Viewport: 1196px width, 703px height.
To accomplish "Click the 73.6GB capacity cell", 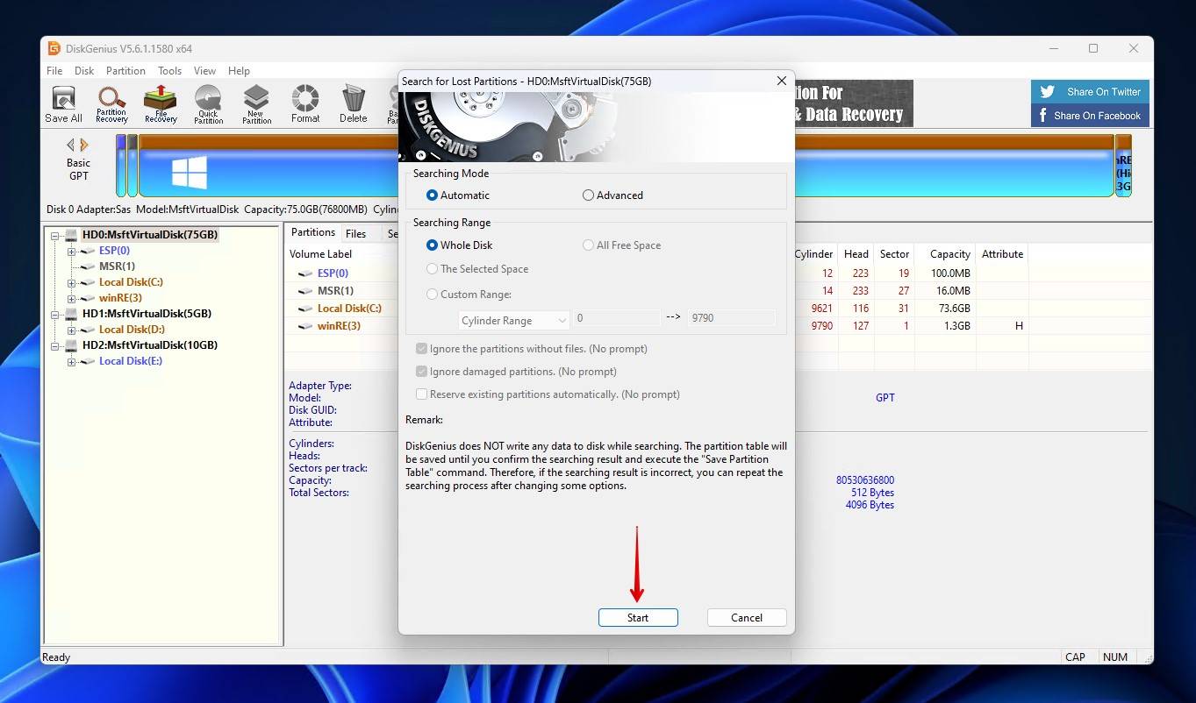I will click(956, 309).
